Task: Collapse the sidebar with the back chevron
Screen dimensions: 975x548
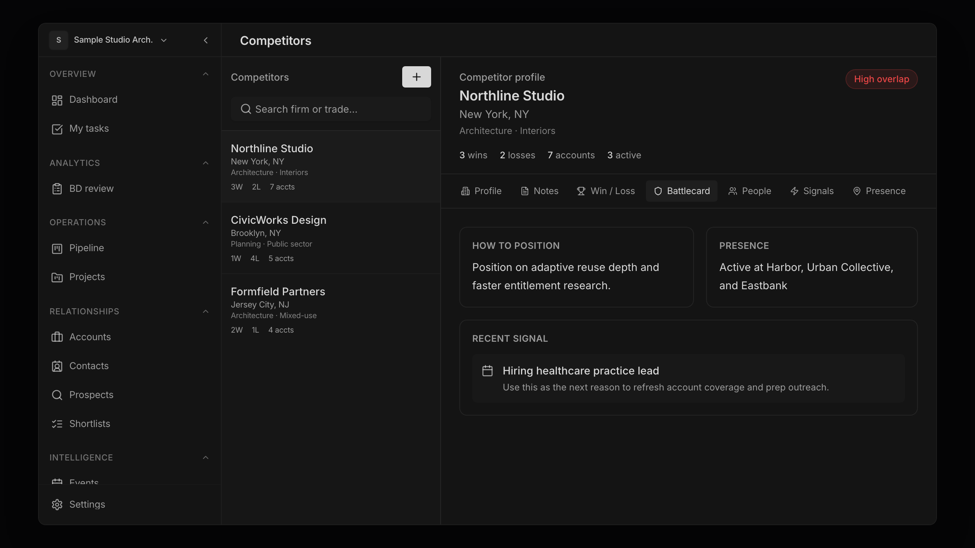Action: click(206, 40)
